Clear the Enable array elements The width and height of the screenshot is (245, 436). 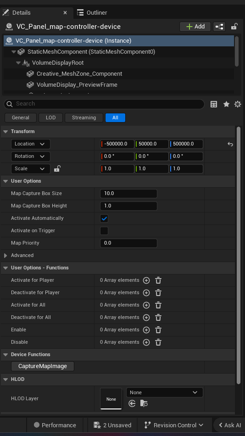pos(158,330)
